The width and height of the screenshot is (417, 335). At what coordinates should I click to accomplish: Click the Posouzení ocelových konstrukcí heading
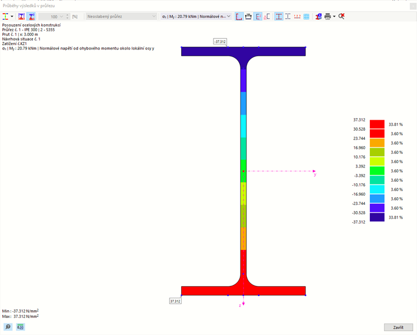point(31,25)
